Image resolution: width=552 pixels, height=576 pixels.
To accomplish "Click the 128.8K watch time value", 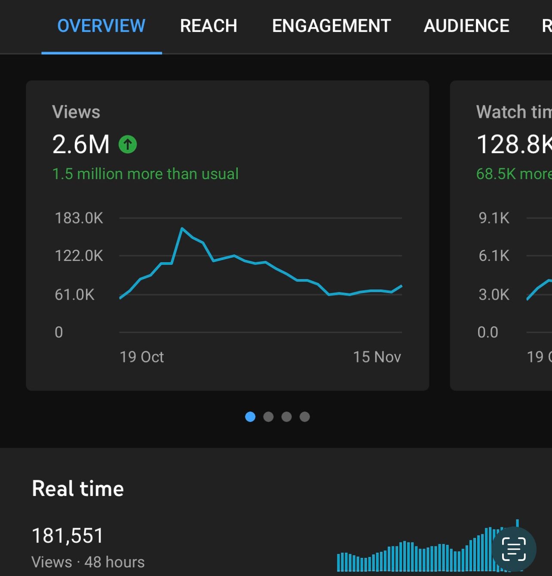I will point(514,144).
